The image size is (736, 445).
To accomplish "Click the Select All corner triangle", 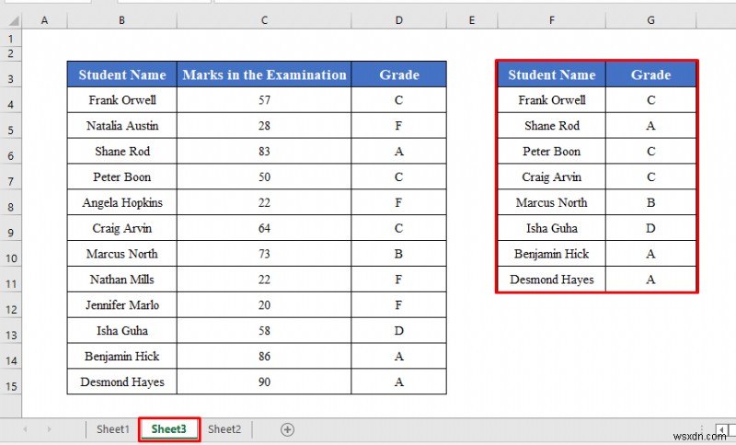I will 14,20.
